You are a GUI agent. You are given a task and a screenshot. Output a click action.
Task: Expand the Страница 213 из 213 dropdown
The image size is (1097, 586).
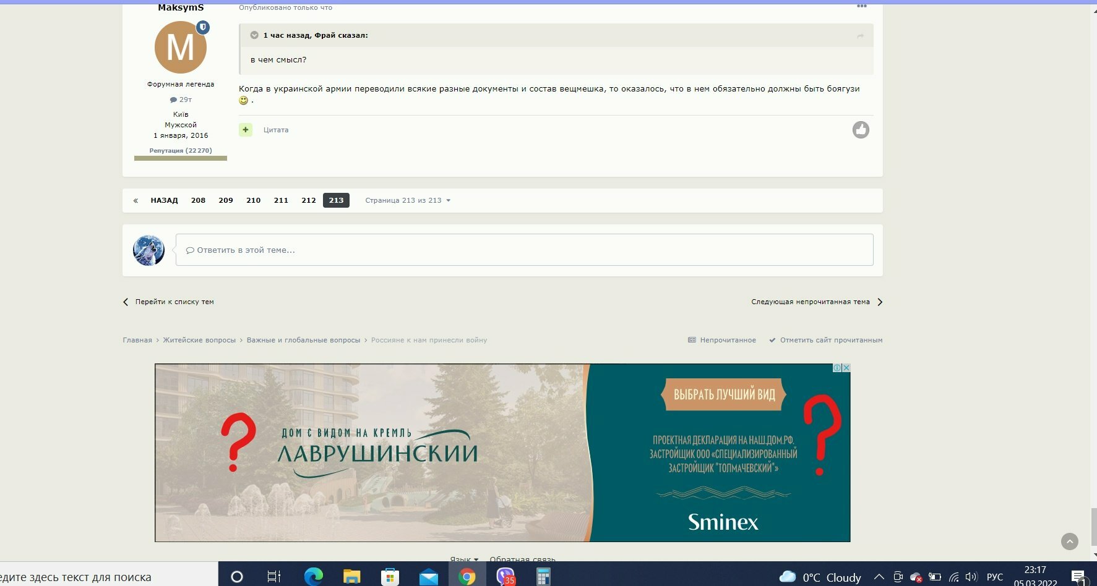point(408,200)
